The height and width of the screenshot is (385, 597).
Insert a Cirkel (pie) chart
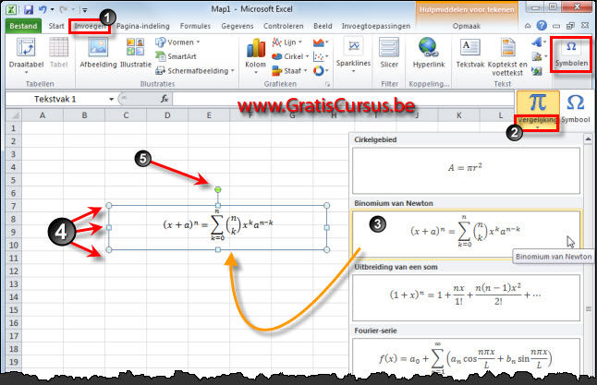[x=290, y=56]
